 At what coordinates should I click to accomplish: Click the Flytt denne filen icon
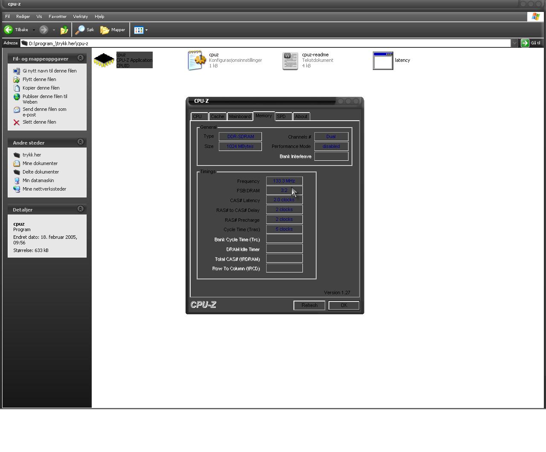pos(17,79)
